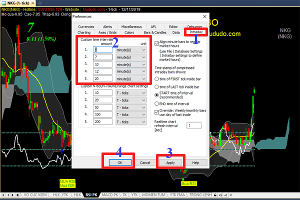Click the lock icon beside sheet tabs
This screenshot has height=200, width=300.
215,195
